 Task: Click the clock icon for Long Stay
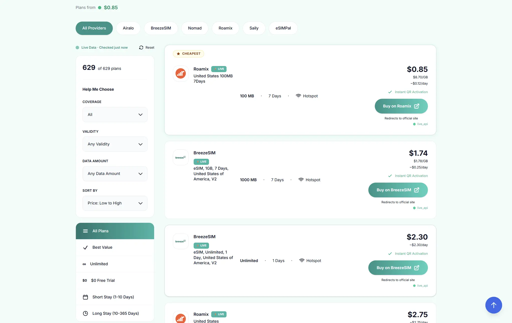(x=85, y=313)
